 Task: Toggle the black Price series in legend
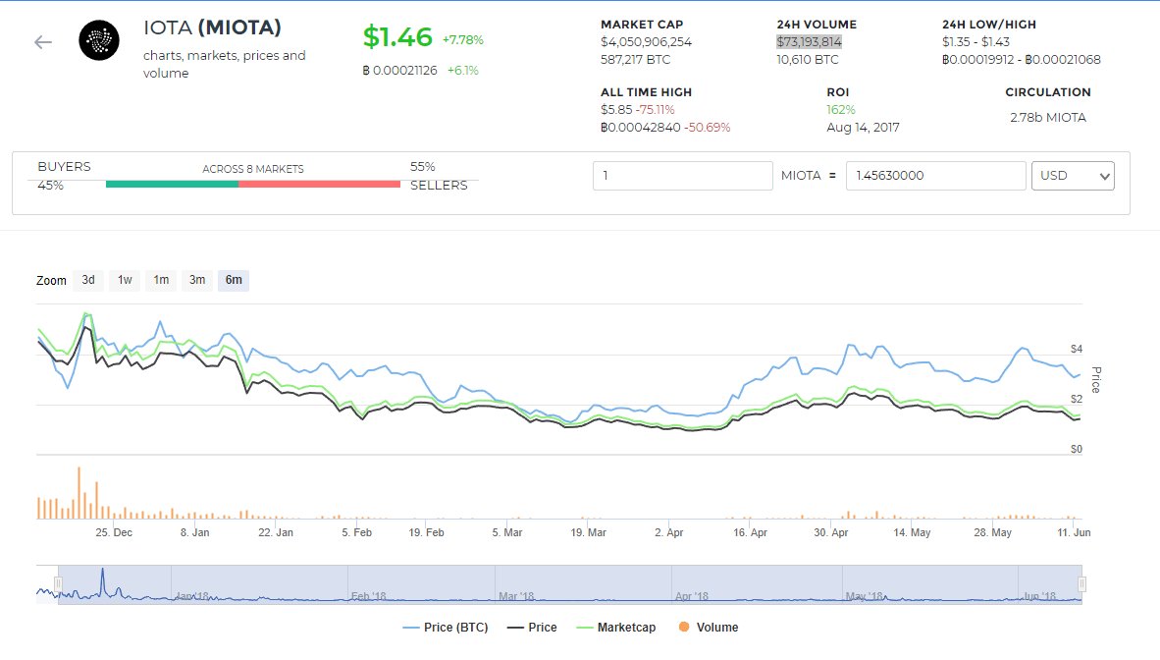coord(532,628)
